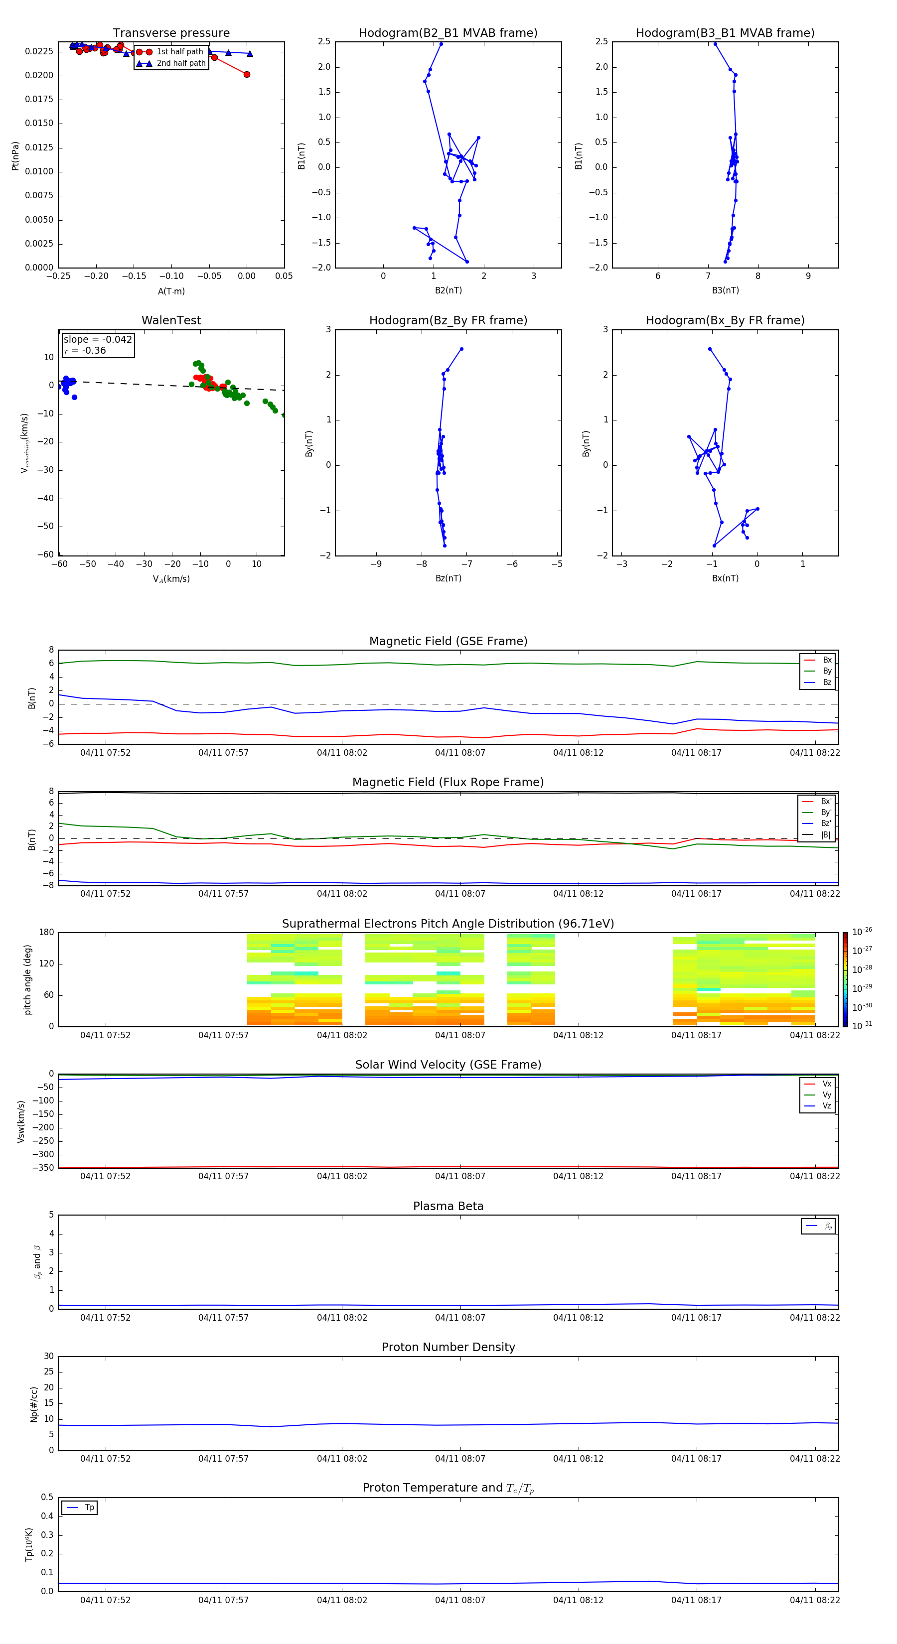
Task: Click the "Proton Temperature and Te/Tp" title
Action: [x=448, y=1488]
